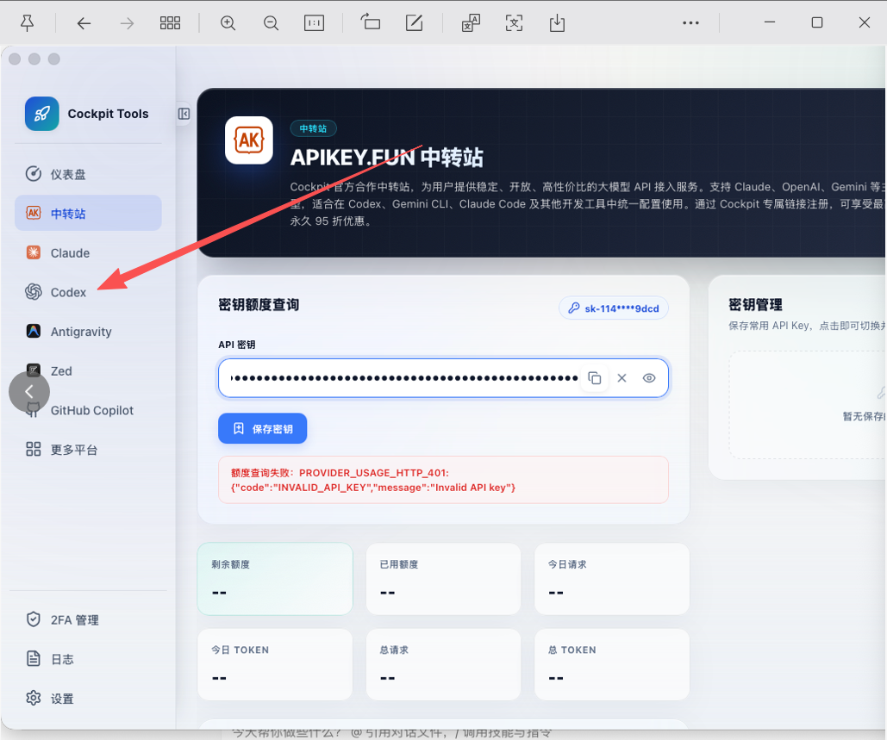Clear the API key field
Viewport: 887px width, 740px height.
pyautogui.click(x=622, y=377)
